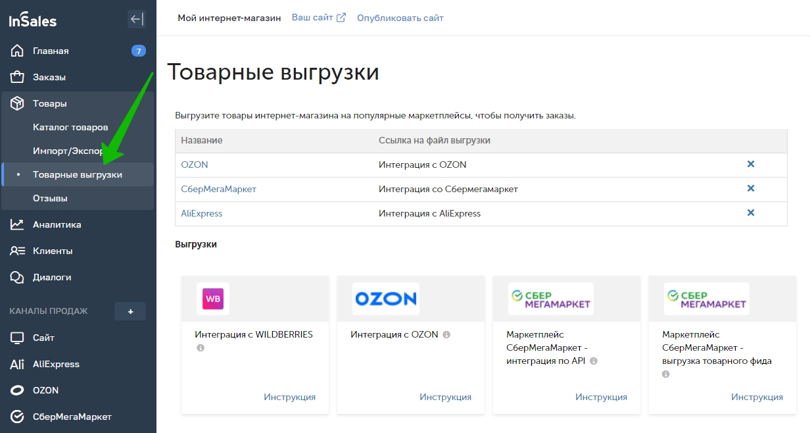The height and width of the screenshot is (433, 810).
Task: Click the СберМегаМаркет logo on API card
Action: coord(551,299)
